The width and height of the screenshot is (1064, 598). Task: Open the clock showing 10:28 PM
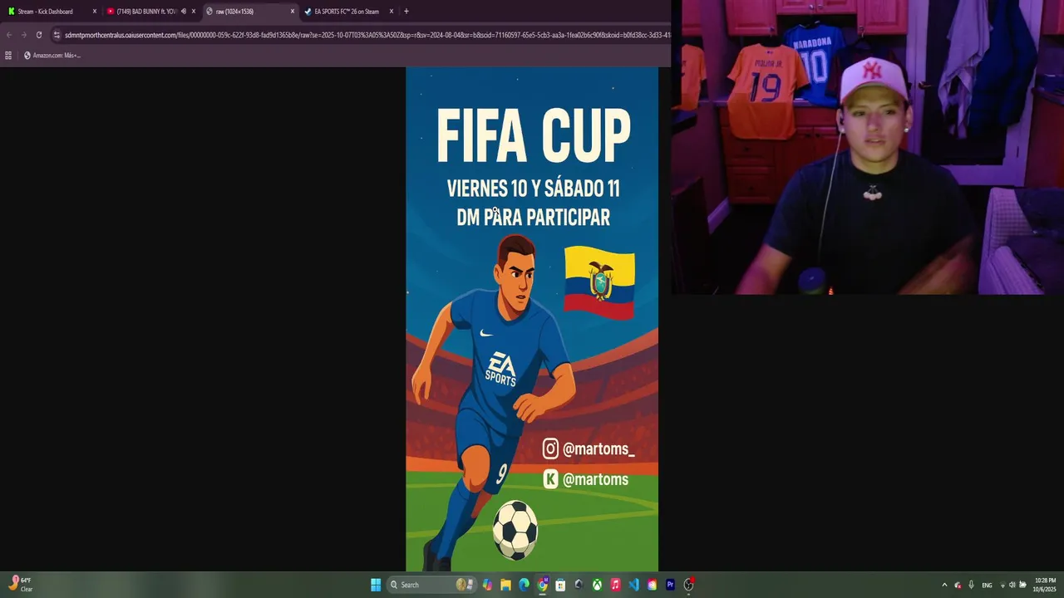pos(1045,585)
